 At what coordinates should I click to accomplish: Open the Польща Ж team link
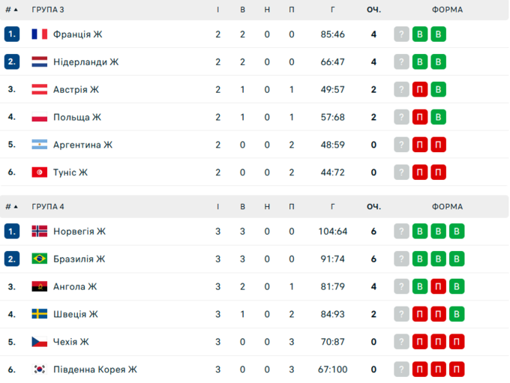coord(76,117)
